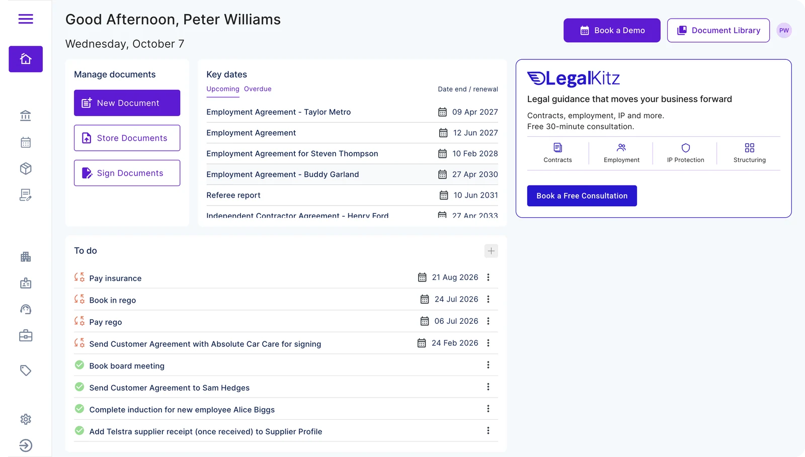Image resolution: width=805 pixels, height=457 pixels.
Task: Open the headset support sidebar icon
Action: (x=26, y=309)
